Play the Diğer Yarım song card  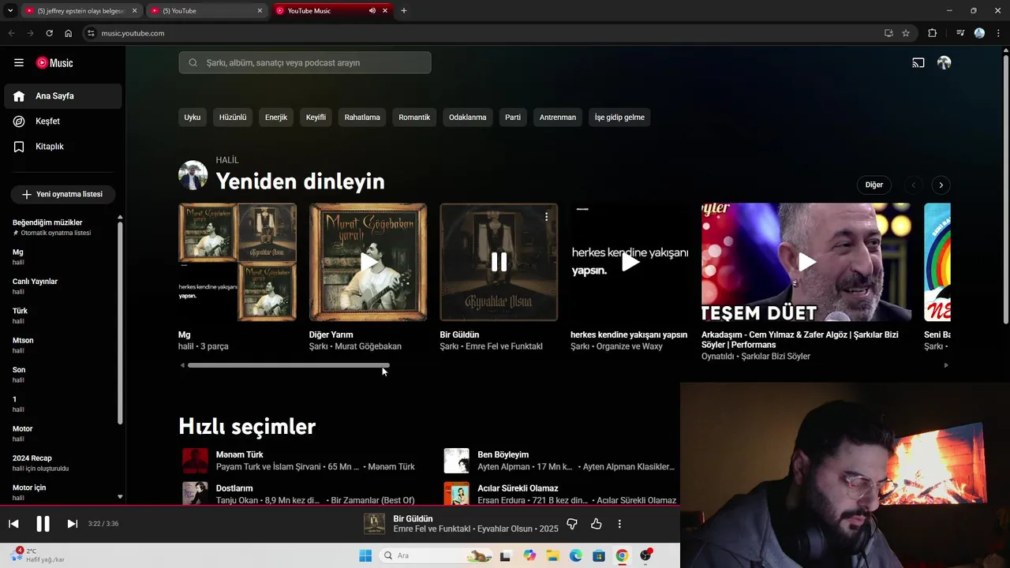coord(368,262)
